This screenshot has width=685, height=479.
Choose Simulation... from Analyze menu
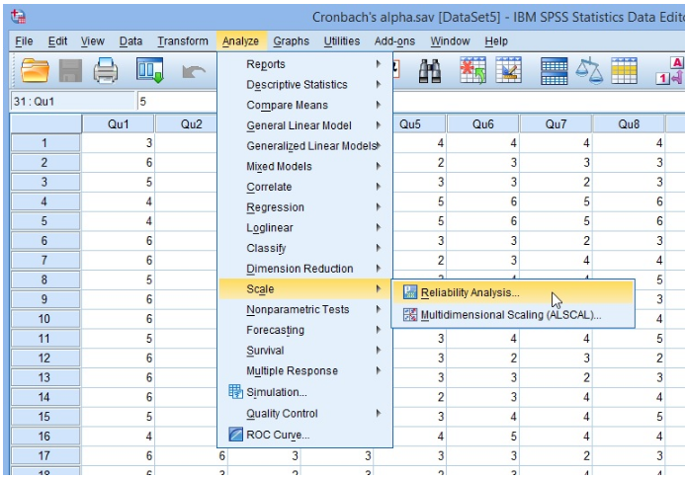coord(304,392)
